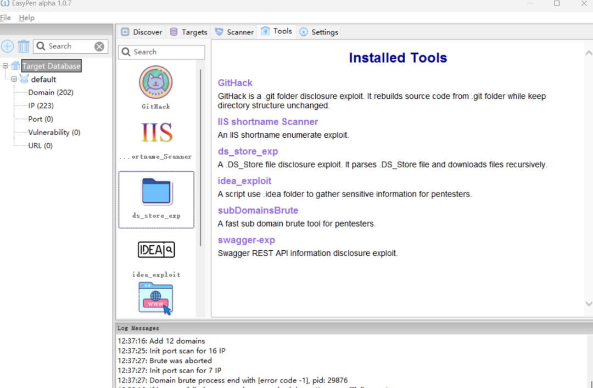Select the ds_store_exp folder icon

click(x=156, y=192)
